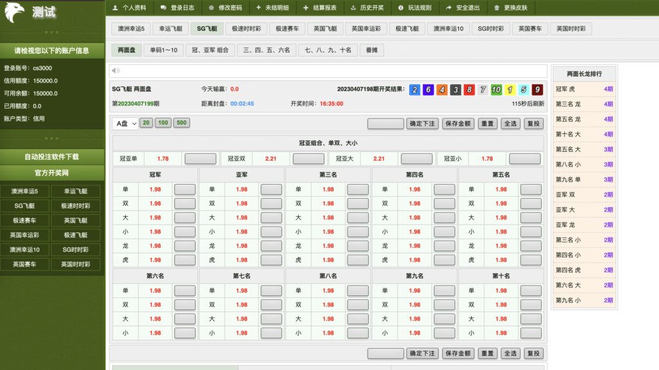The height and width of the screenshot is (370, 659).
Task: Click the 冠亚单 bet amount field
Action: tap(200, 158)
